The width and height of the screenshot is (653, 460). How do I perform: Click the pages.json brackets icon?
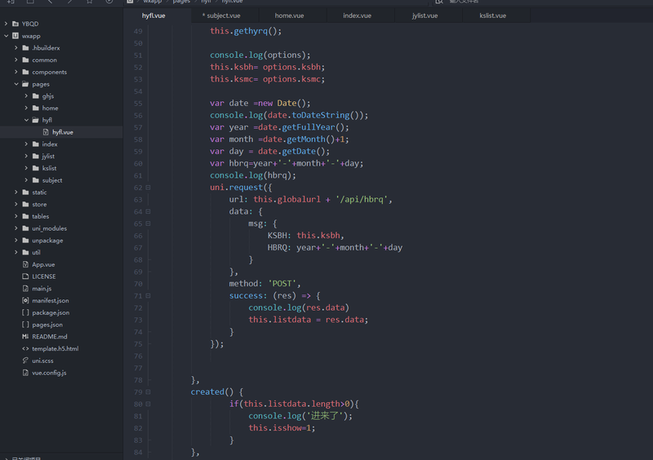click(25, 325)
